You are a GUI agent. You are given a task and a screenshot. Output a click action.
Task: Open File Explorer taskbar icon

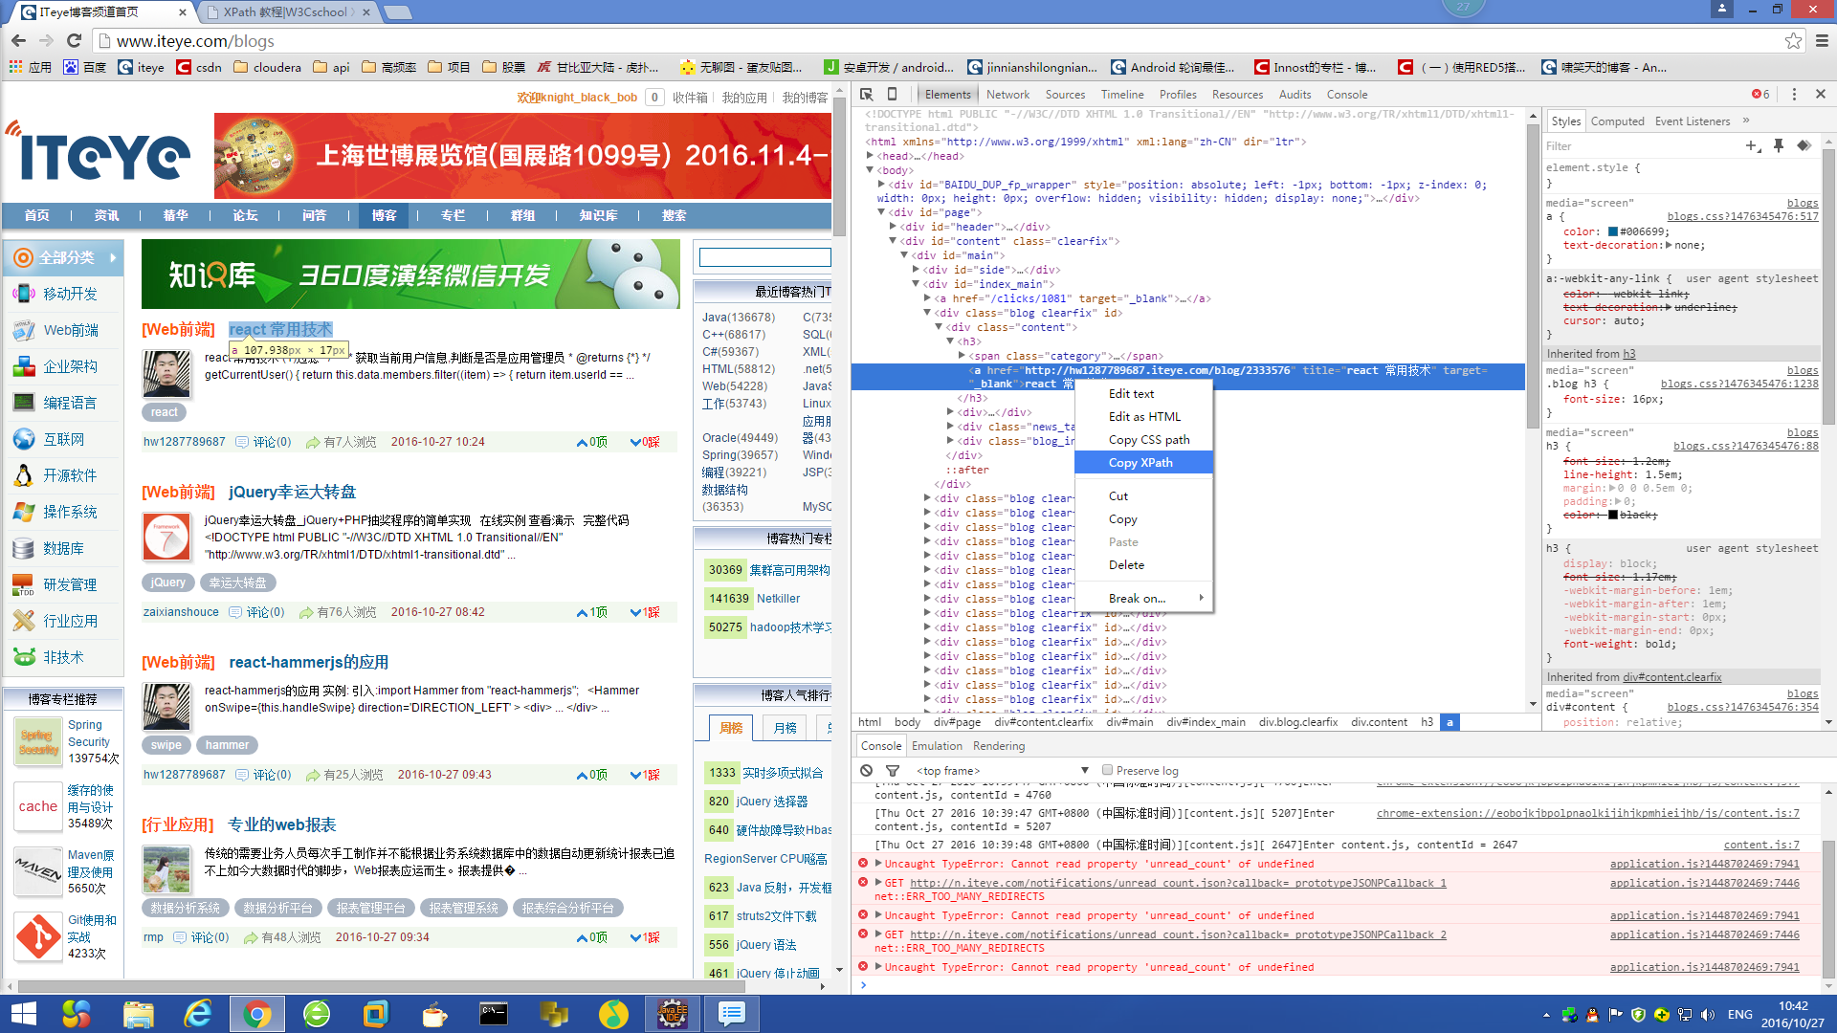[x=138, y=1014]
